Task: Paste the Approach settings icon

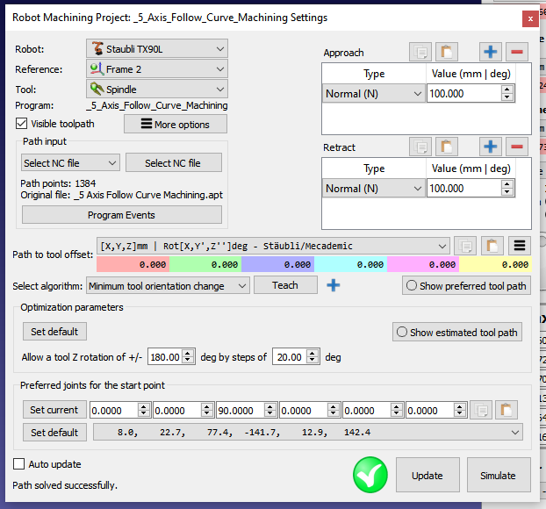Action: (447, 52)
